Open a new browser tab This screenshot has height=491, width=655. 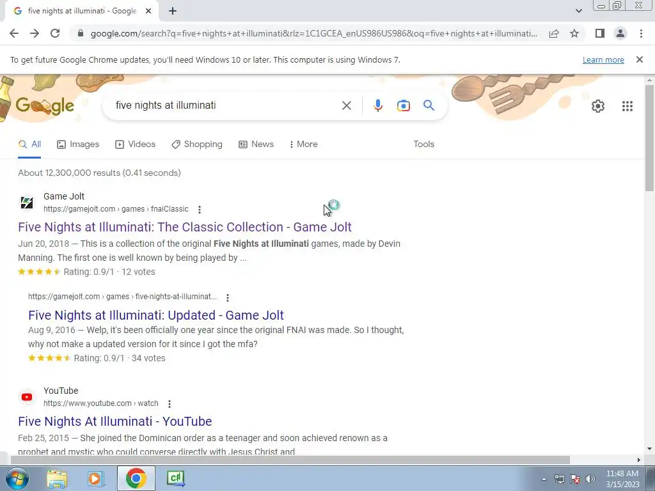pos(173,12)
